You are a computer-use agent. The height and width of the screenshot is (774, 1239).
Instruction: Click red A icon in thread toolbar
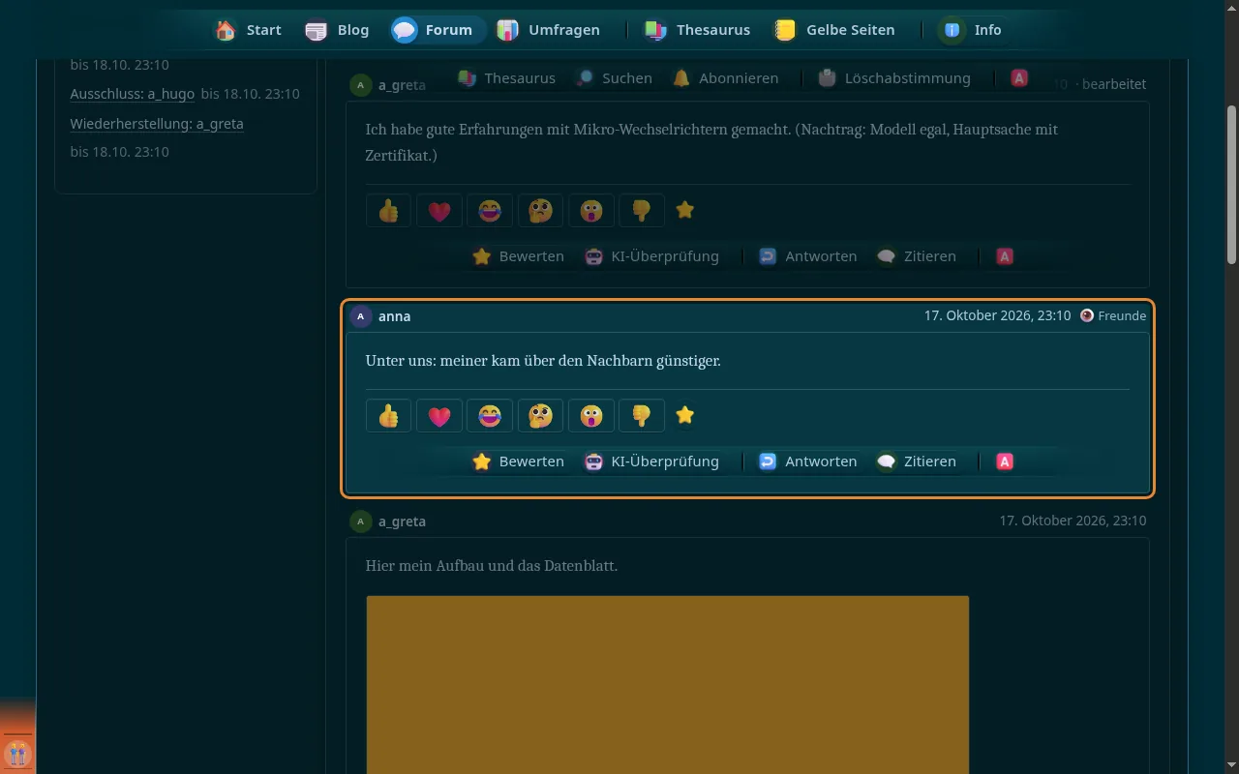point(1019,78)
